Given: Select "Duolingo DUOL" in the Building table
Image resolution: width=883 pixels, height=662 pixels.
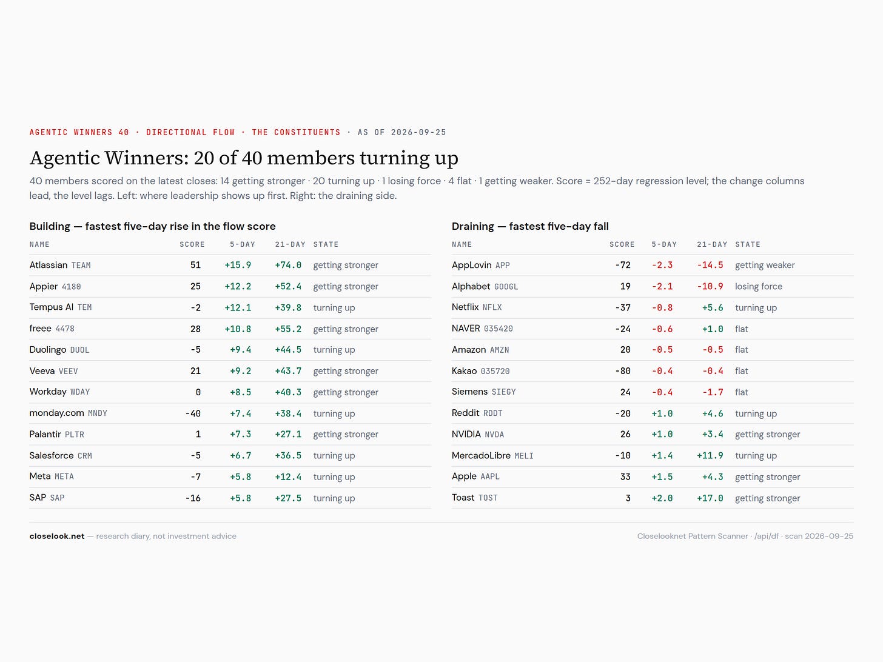Looking at the screenshot, I should pyautogui.click(x=59, y=350).
